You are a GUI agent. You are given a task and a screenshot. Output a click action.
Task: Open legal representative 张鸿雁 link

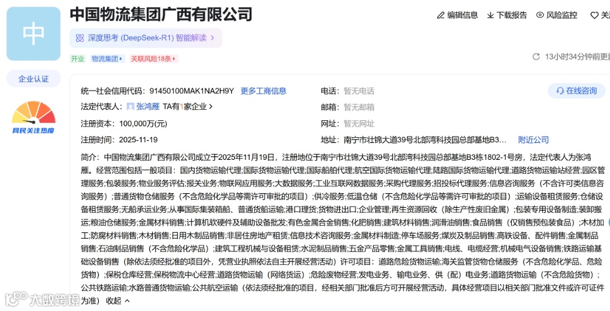point(148,106)
